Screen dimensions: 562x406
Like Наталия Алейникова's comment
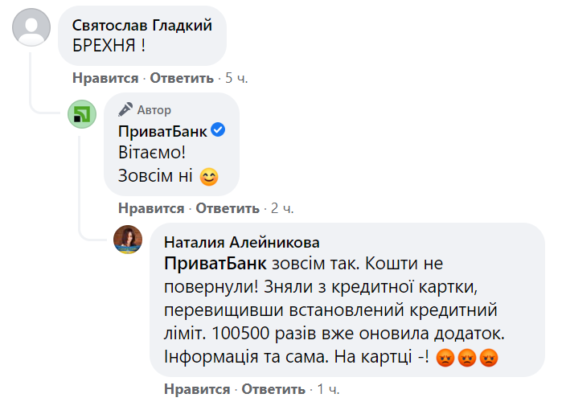click(197, 389)
